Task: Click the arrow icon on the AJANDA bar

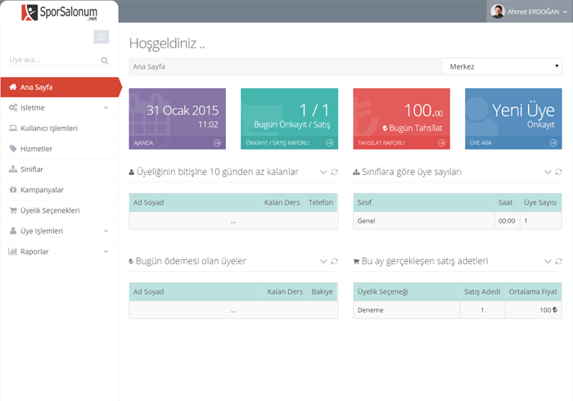Action: 218,142
